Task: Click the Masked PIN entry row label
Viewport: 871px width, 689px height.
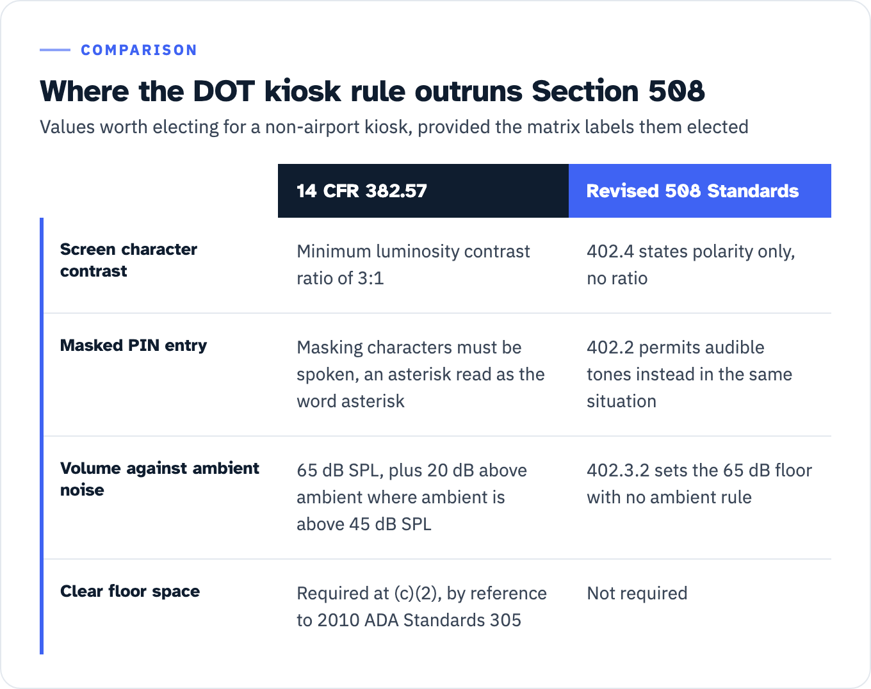Action: [134, 345]
